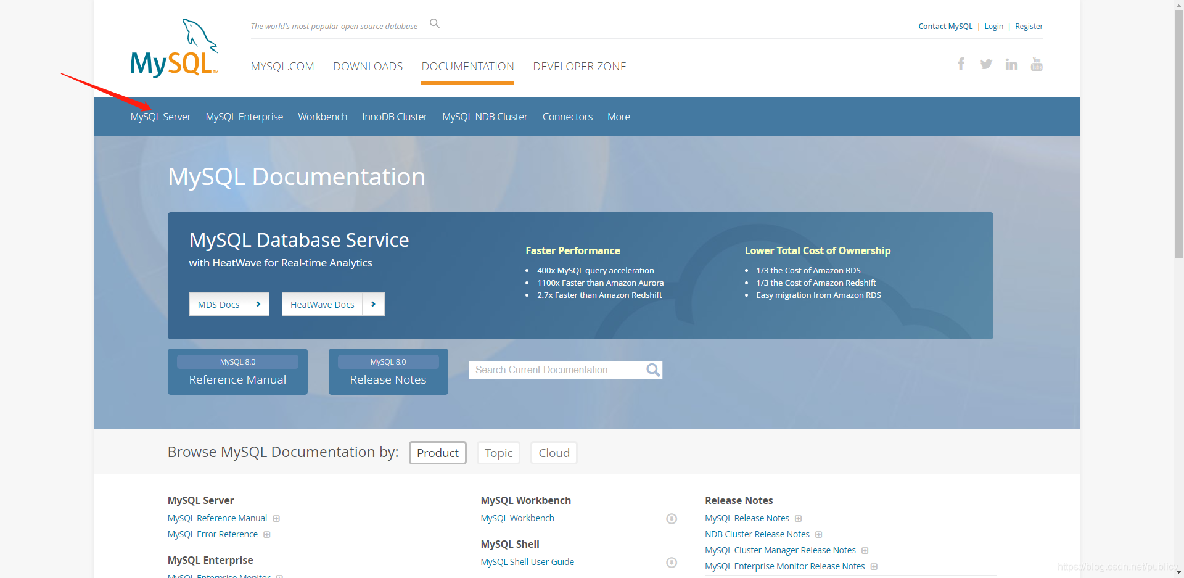
Task: Click the page vertical scrollbar thumb
Action: (x=1178, y=134)
